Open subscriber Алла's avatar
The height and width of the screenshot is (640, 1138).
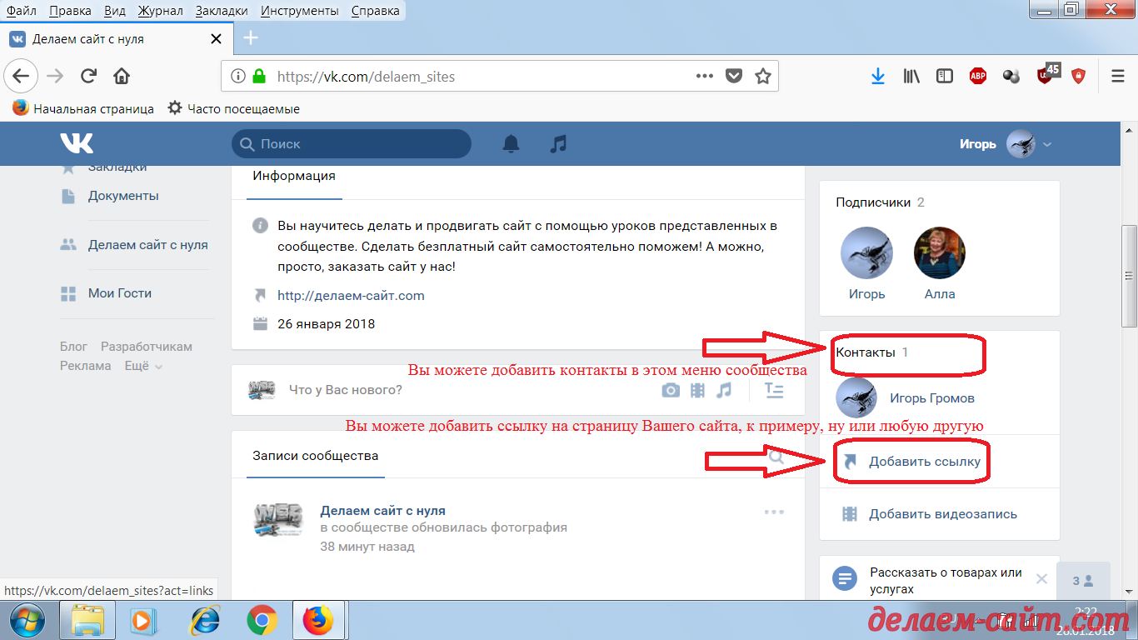pos(940,252)
